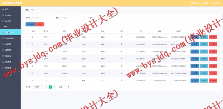Open 详情 for row 用户5

point(194,66)
